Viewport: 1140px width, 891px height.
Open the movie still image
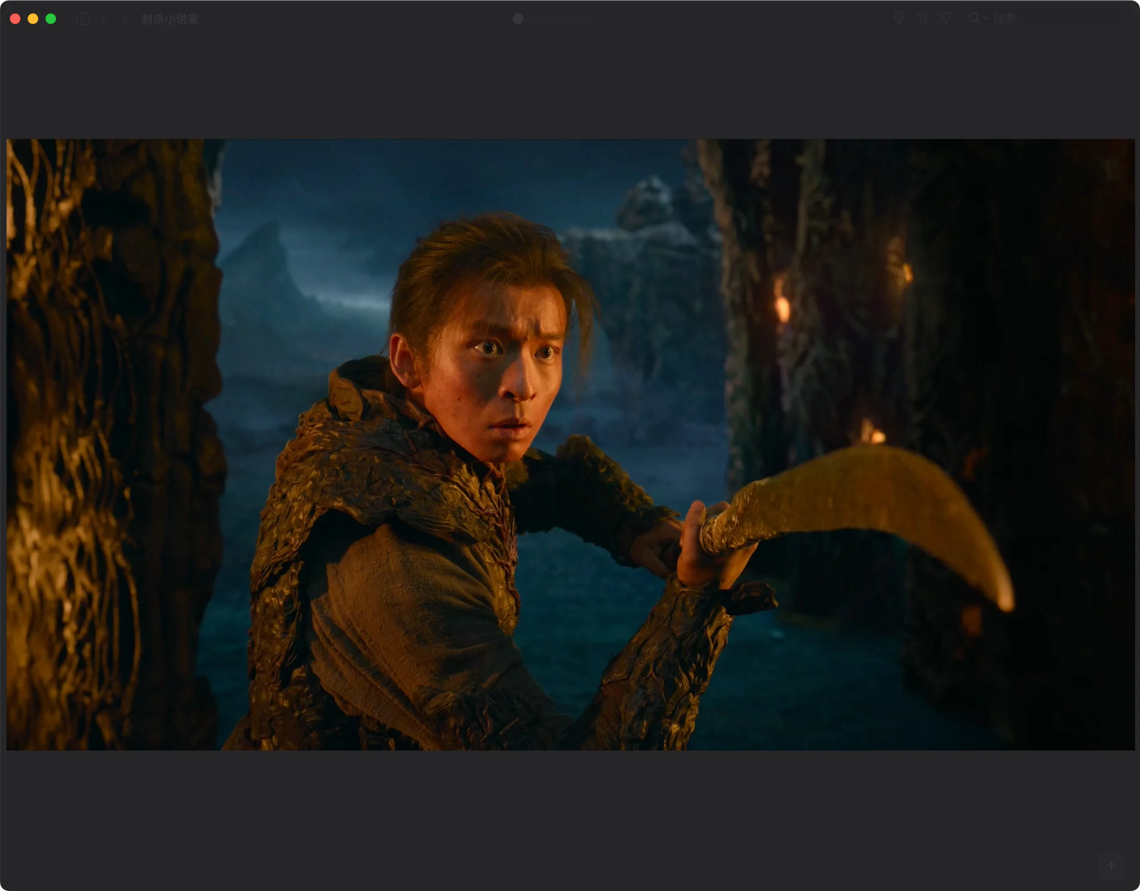pyautogui.click(x=570, y=445)
